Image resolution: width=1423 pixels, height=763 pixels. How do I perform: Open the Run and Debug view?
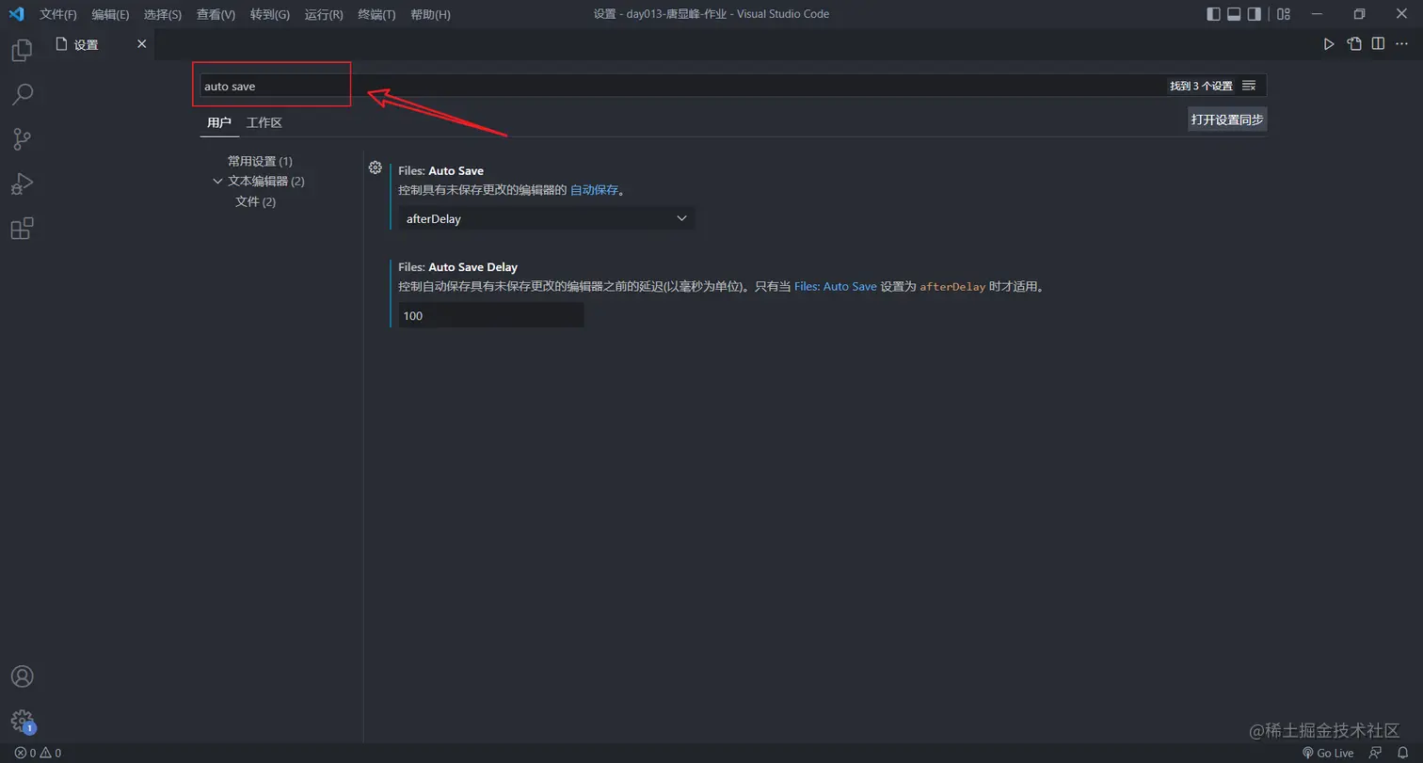pyautogui.click(x=22, y=183)
